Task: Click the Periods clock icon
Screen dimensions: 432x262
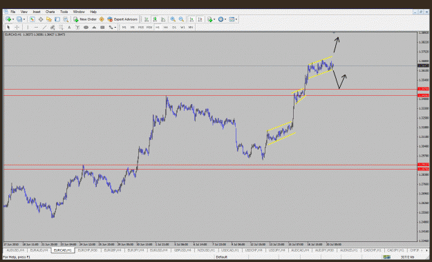Action: (x=220, y=19)
